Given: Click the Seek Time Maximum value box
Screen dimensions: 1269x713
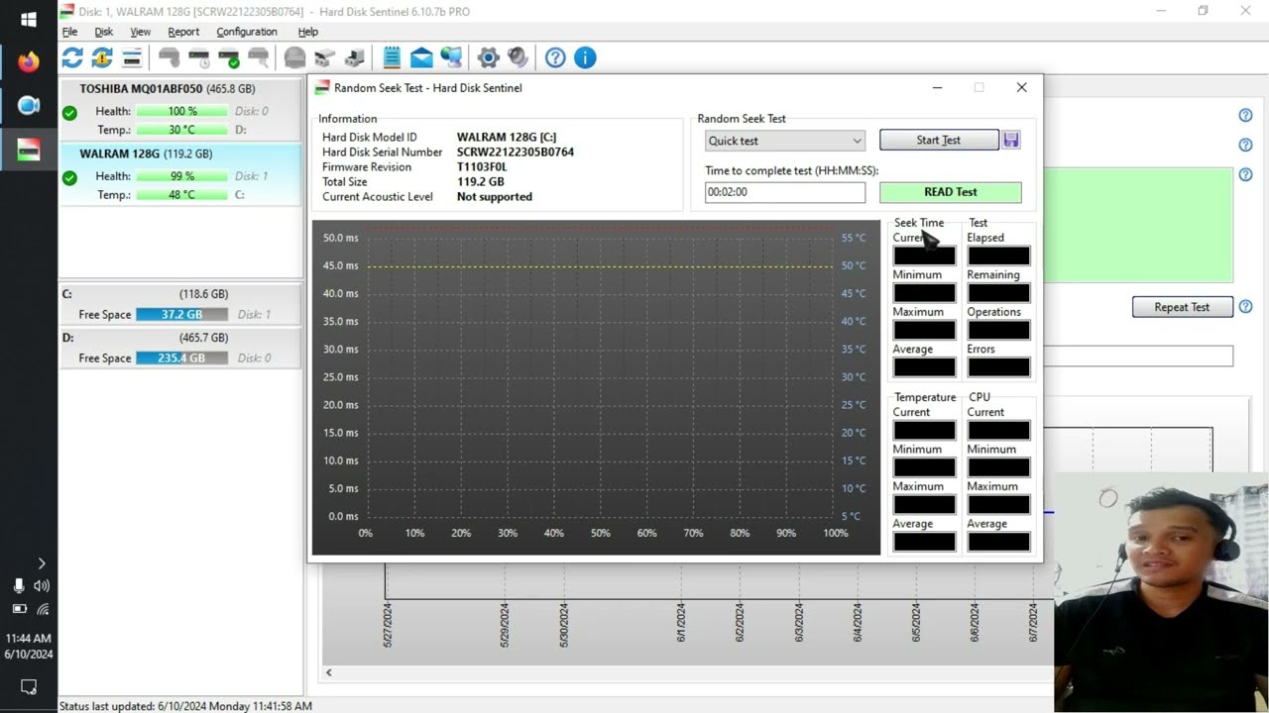Looking at the screenshot, I should pyautogui.click(x=924, y=330).
